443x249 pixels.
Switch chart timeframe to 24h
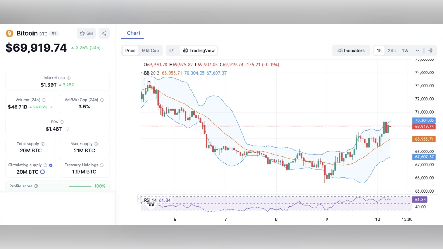coord(392,51)
